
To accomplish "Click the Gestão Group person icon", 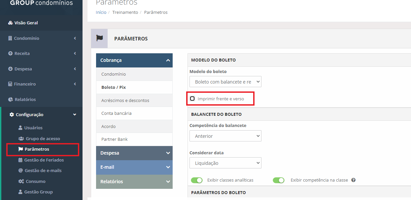I will point(20,192).
